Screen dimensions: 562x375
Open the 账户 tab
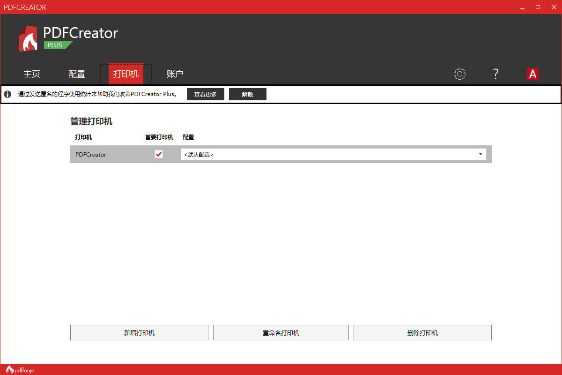tap(175, 74)
